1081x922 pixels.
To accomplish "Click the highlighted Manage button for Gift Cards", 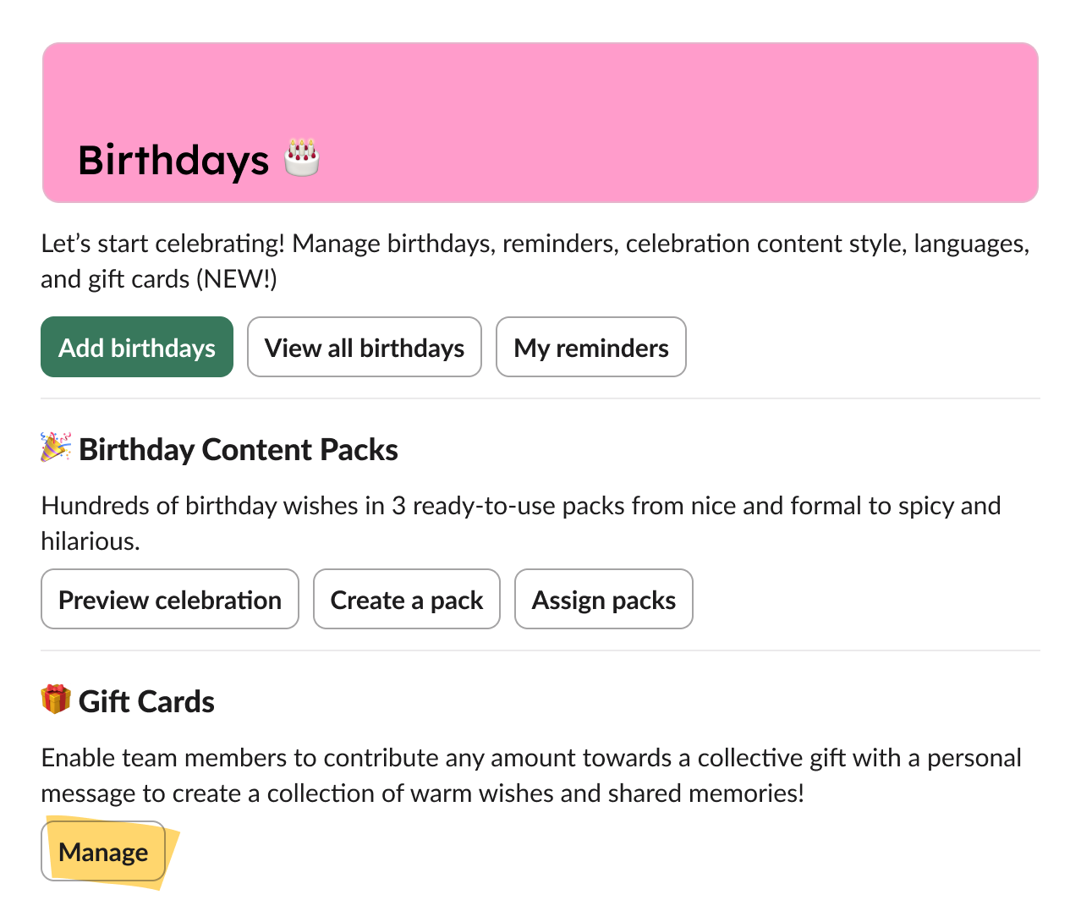I will point(102,852).
